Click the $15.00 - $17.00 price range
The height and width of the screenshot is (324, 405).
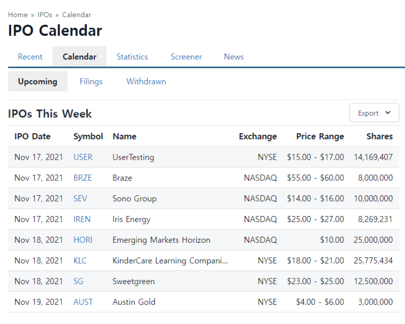[316, 157]
